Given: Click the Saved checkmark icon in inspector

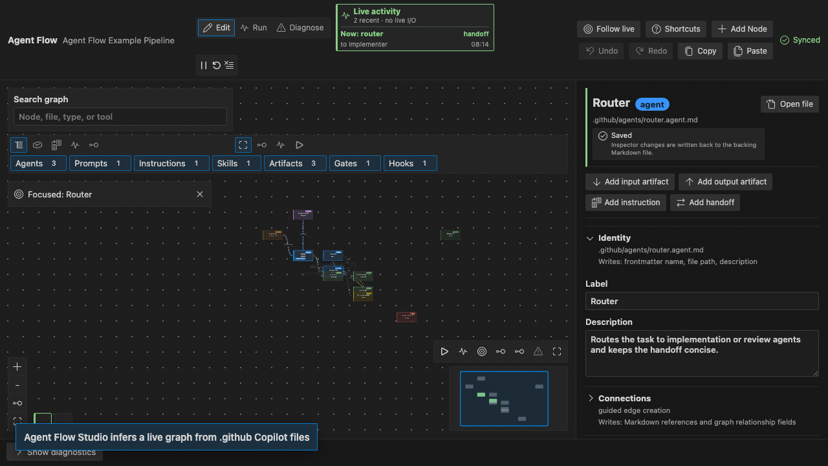Looking at the screenshot, I should (603, 136).
